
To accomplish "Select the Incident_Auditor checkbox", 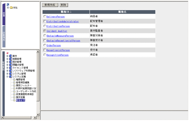I will click(x=45, y=31).
